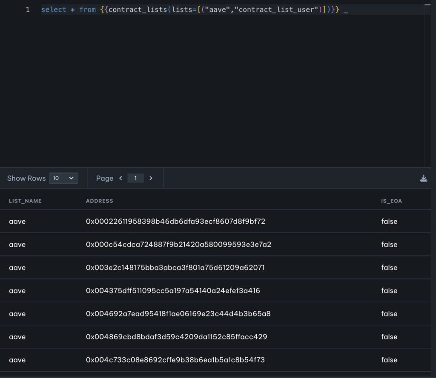Select address starting with 0x00022611
Viewport: 436px width, 378px height.
tap(175, 222)
